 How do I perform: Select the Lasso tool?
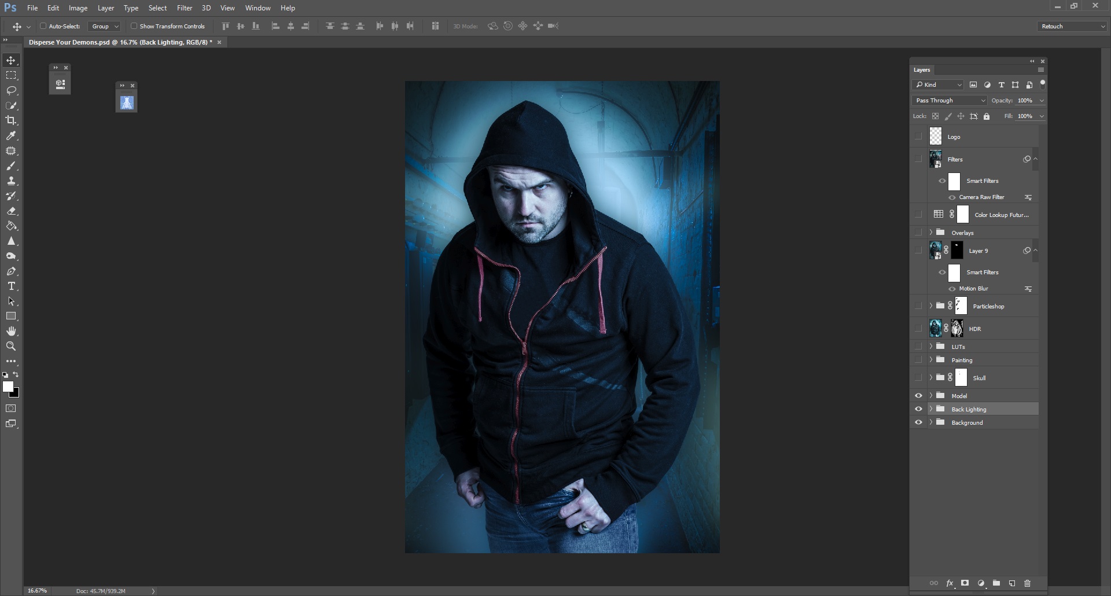tap(12, 90)
